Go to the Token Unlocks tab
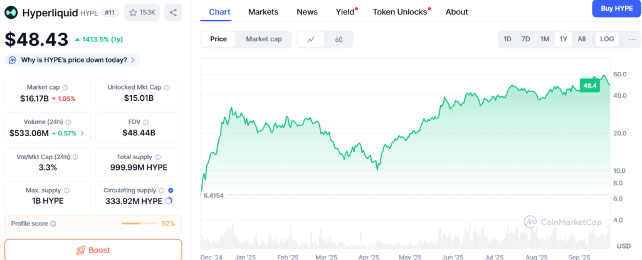Image resolution: width=642 pixels, height=260 pixels. tap(399, 12)
